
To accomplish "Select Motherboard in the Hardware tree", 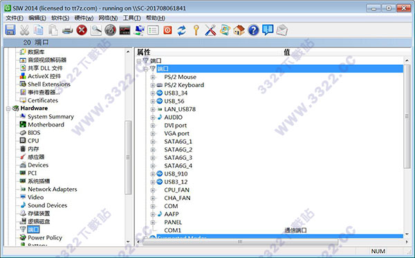I will pyautogui.click(x=46, y=125).
